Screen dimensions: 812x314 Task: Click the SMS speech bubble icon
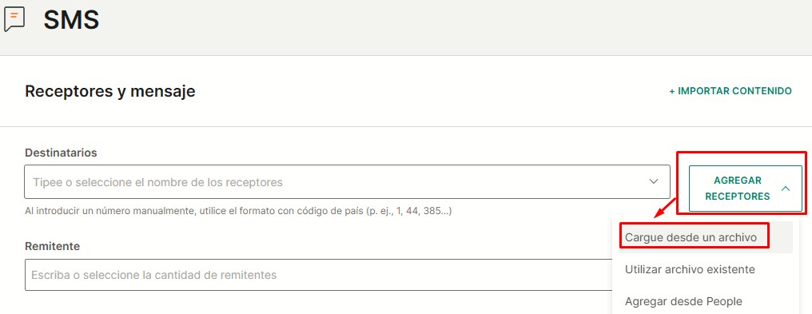(14, 20)
